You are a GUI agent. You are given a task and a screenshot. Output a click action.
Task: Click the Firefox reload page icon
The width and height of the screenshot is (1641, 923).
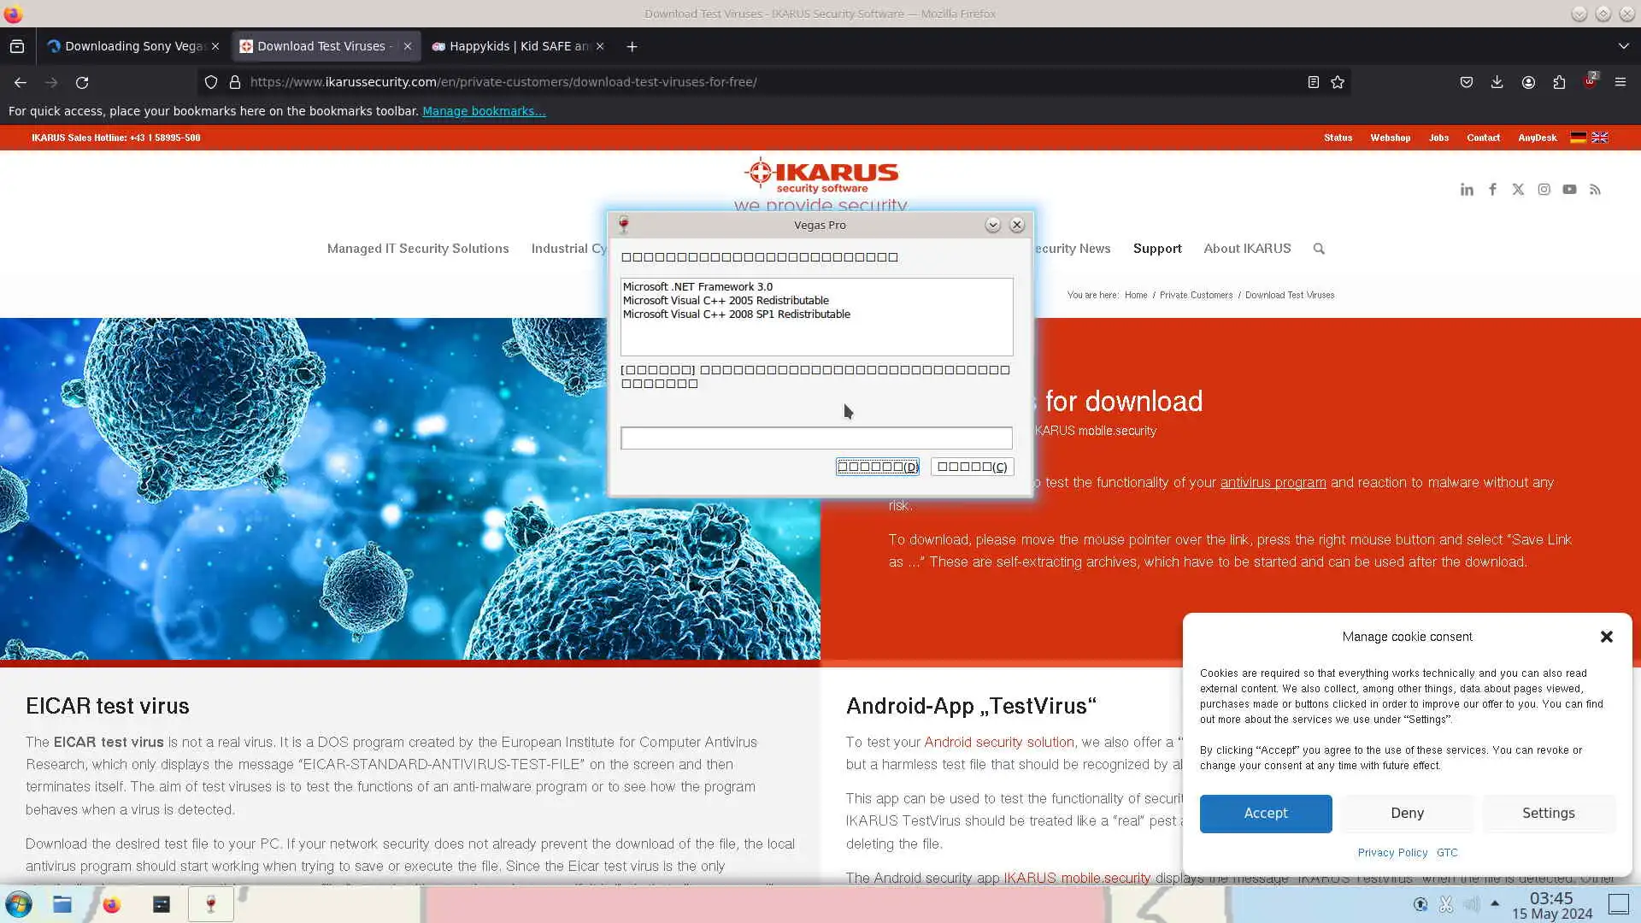point(82,82)
